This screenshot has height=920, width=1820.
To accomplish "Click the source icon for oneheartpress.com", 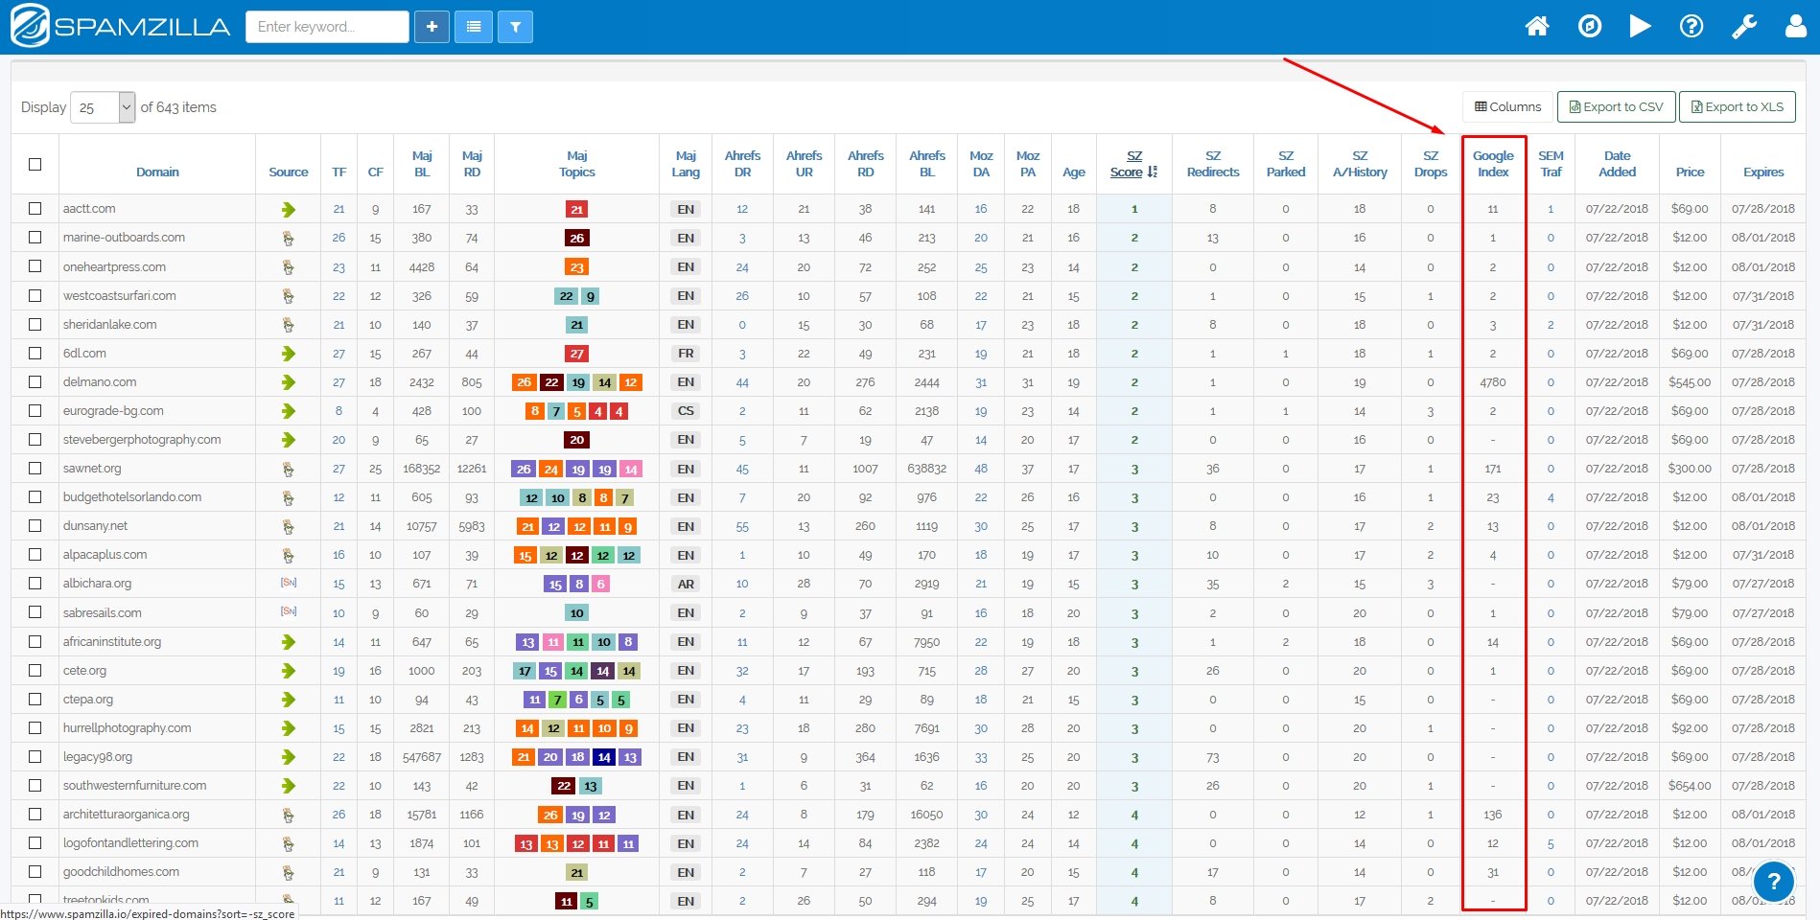I will [289, 267].
